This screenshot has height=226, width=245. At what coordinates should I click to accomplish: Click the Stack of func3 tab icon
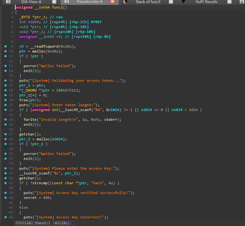[x=125, y=2]
